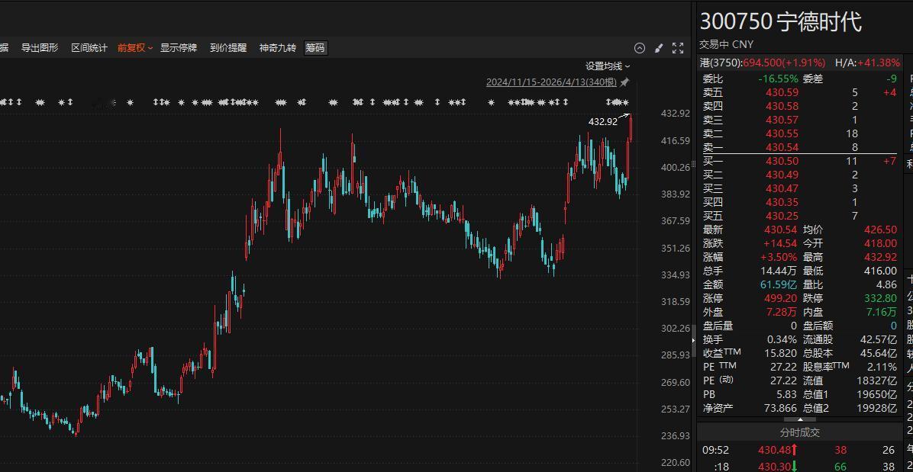
Task: Click the 432.92 high-price chart annotation
Action: pos(602,122)
